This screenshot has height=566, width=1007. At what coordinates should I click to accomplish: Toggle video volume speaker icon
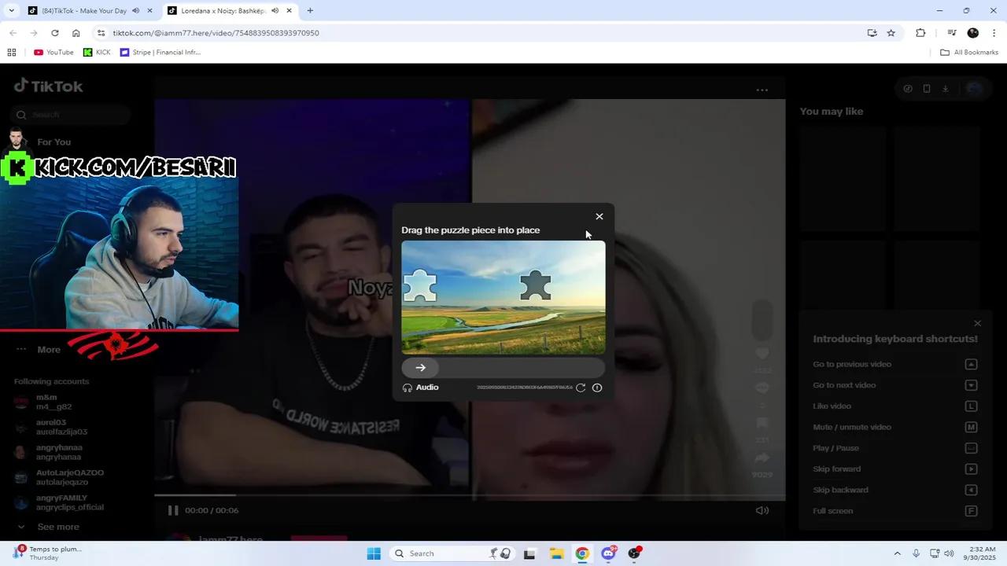click(762, 510)
